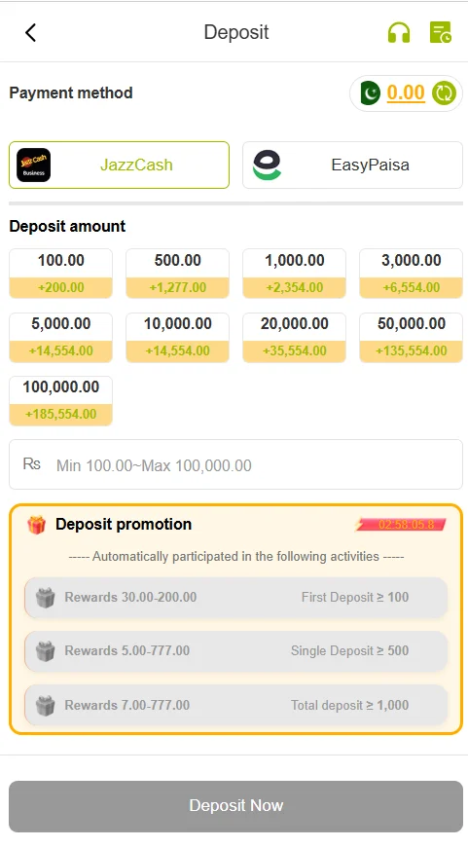The image size is (468, 847).
Task: Click the Deposit Now button
Action: (235, 806)
